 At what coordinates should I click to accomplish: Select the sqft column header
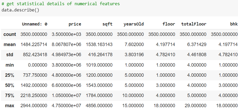coord(107,24)
